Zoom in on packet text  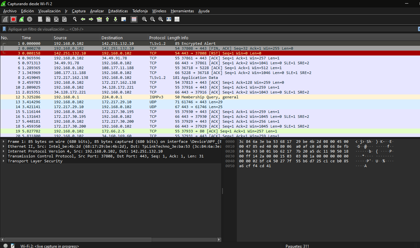point(144,19)
